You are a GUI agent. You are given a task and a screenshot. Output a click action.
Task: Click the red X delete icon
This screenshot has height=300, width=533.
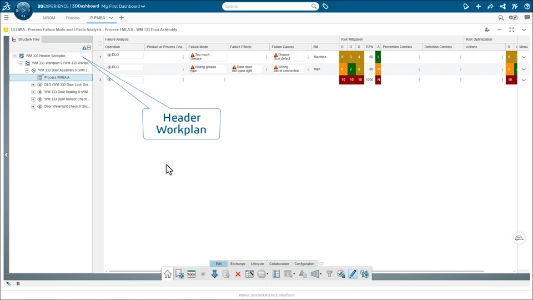(238, 274)
